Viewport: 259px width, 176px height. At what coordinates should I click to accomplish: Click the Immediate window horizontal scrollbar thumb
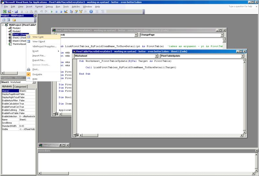coord(55,173)
